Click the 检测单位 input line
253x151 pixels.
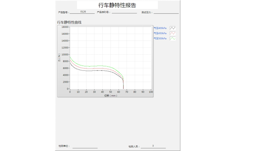pos(85,146)
